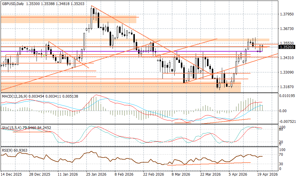
Task: Click the 14 Dec 2025 date label
Action: [11, 175]
